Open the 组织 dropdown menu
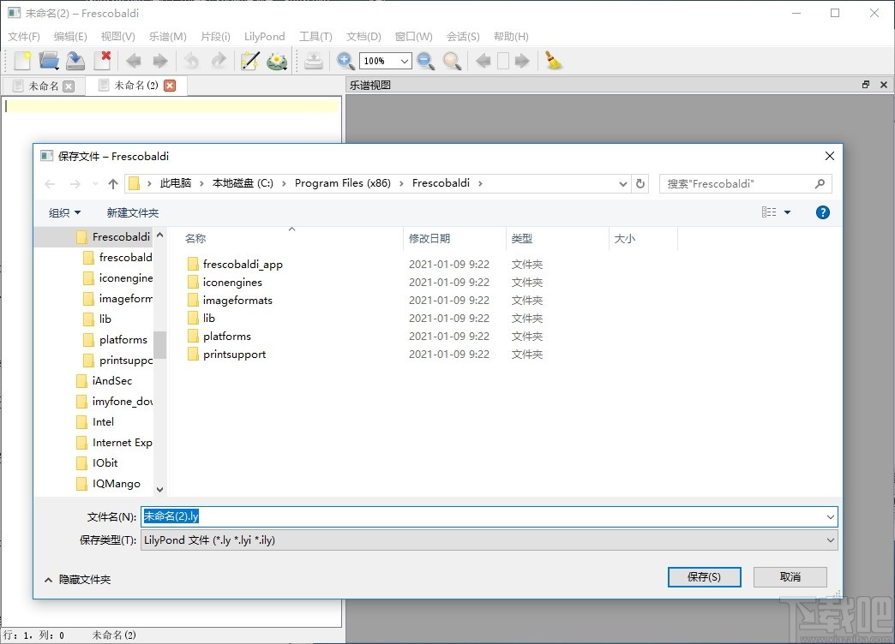Screen dimensions: 895x644 [64, 212]
